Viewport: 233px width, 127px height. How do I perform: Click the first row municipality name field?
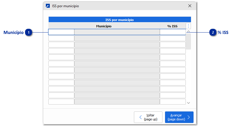click(x=117, y=32)
